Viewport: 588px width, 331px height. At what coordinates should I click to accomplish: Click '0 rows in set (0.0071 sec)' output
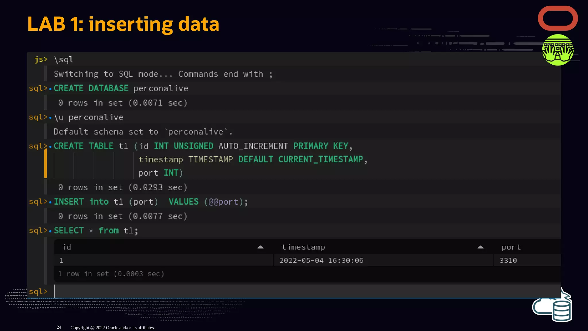click(x=123, y=103)
